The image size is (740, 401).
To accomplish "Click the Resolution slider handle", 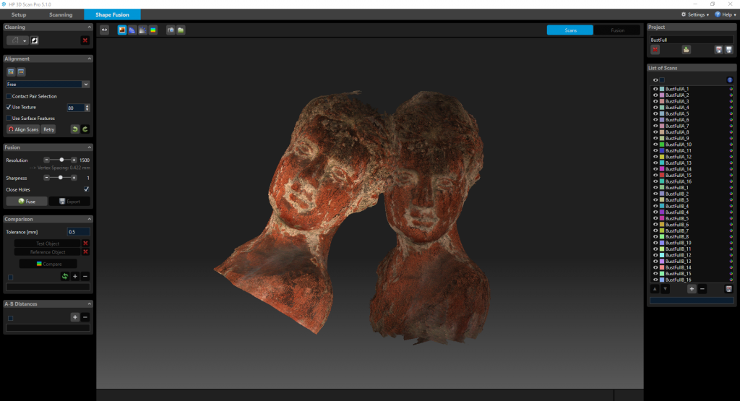I will pos(62,160).
